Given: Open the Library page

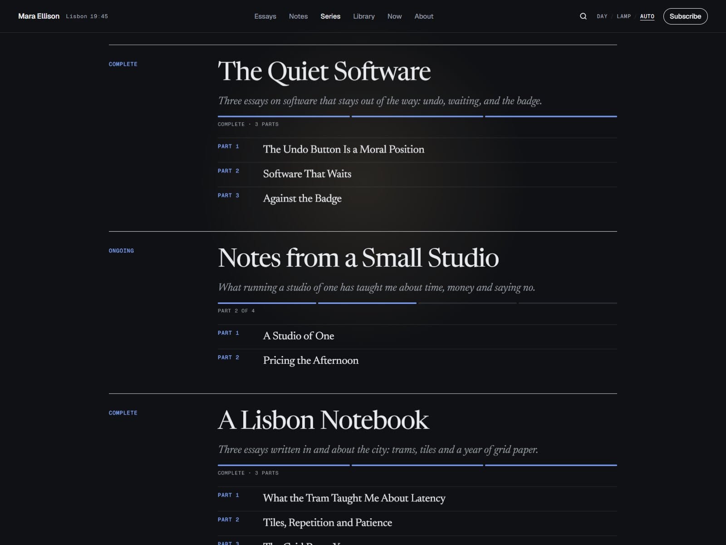Looking at the screenshot, I should click(x=364, y=16).
